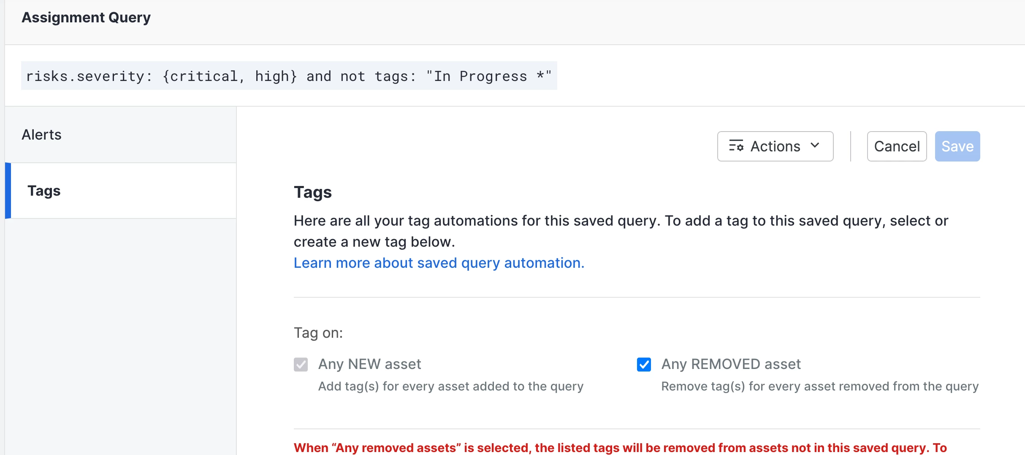Click the "Tag on:" label
The image size is (1025, 455).
point(318,333)
